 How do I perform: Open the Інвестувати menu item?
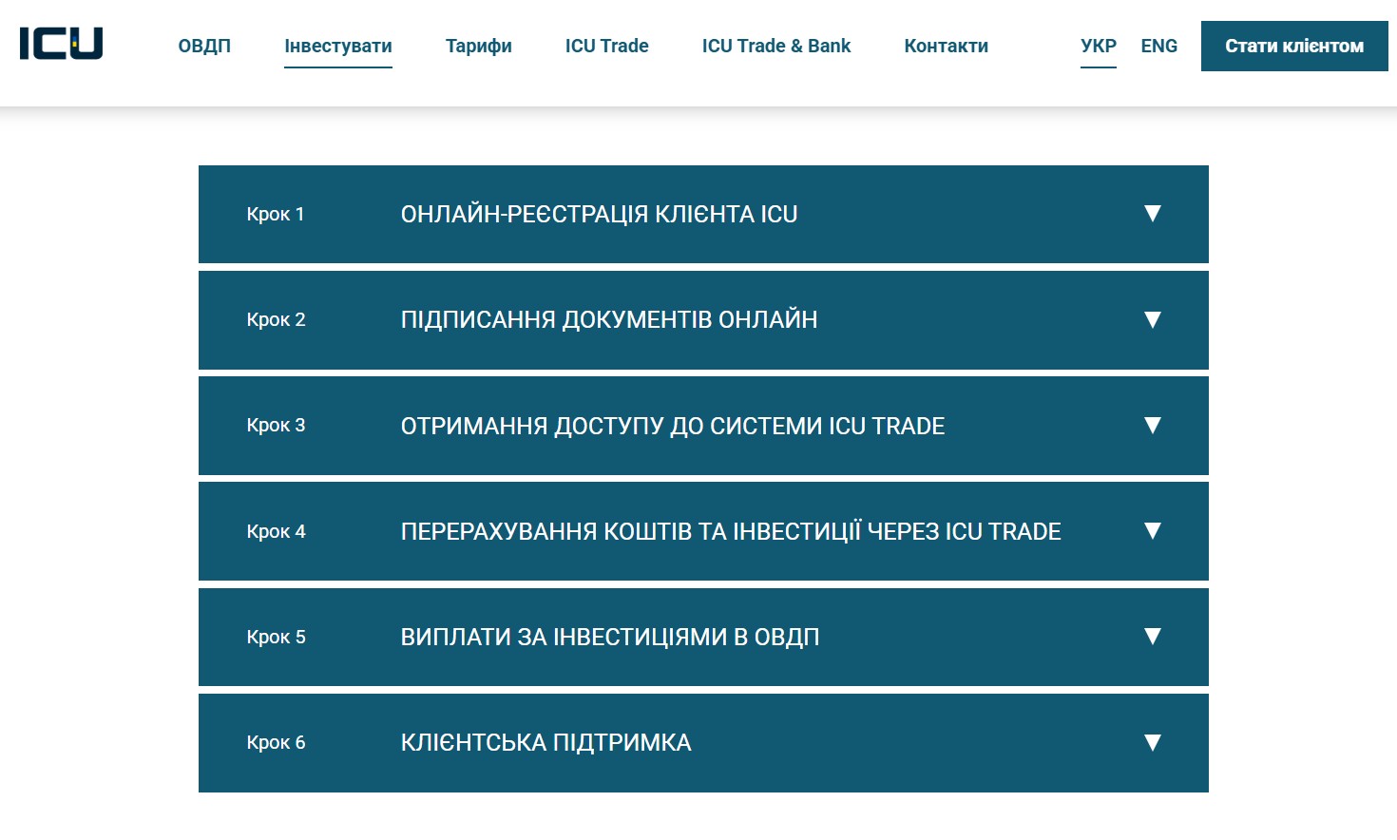click(338, 46)
